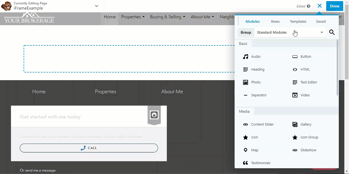Click the Gallery module icon
Screen dimensions: 349x174
point(295,124)
